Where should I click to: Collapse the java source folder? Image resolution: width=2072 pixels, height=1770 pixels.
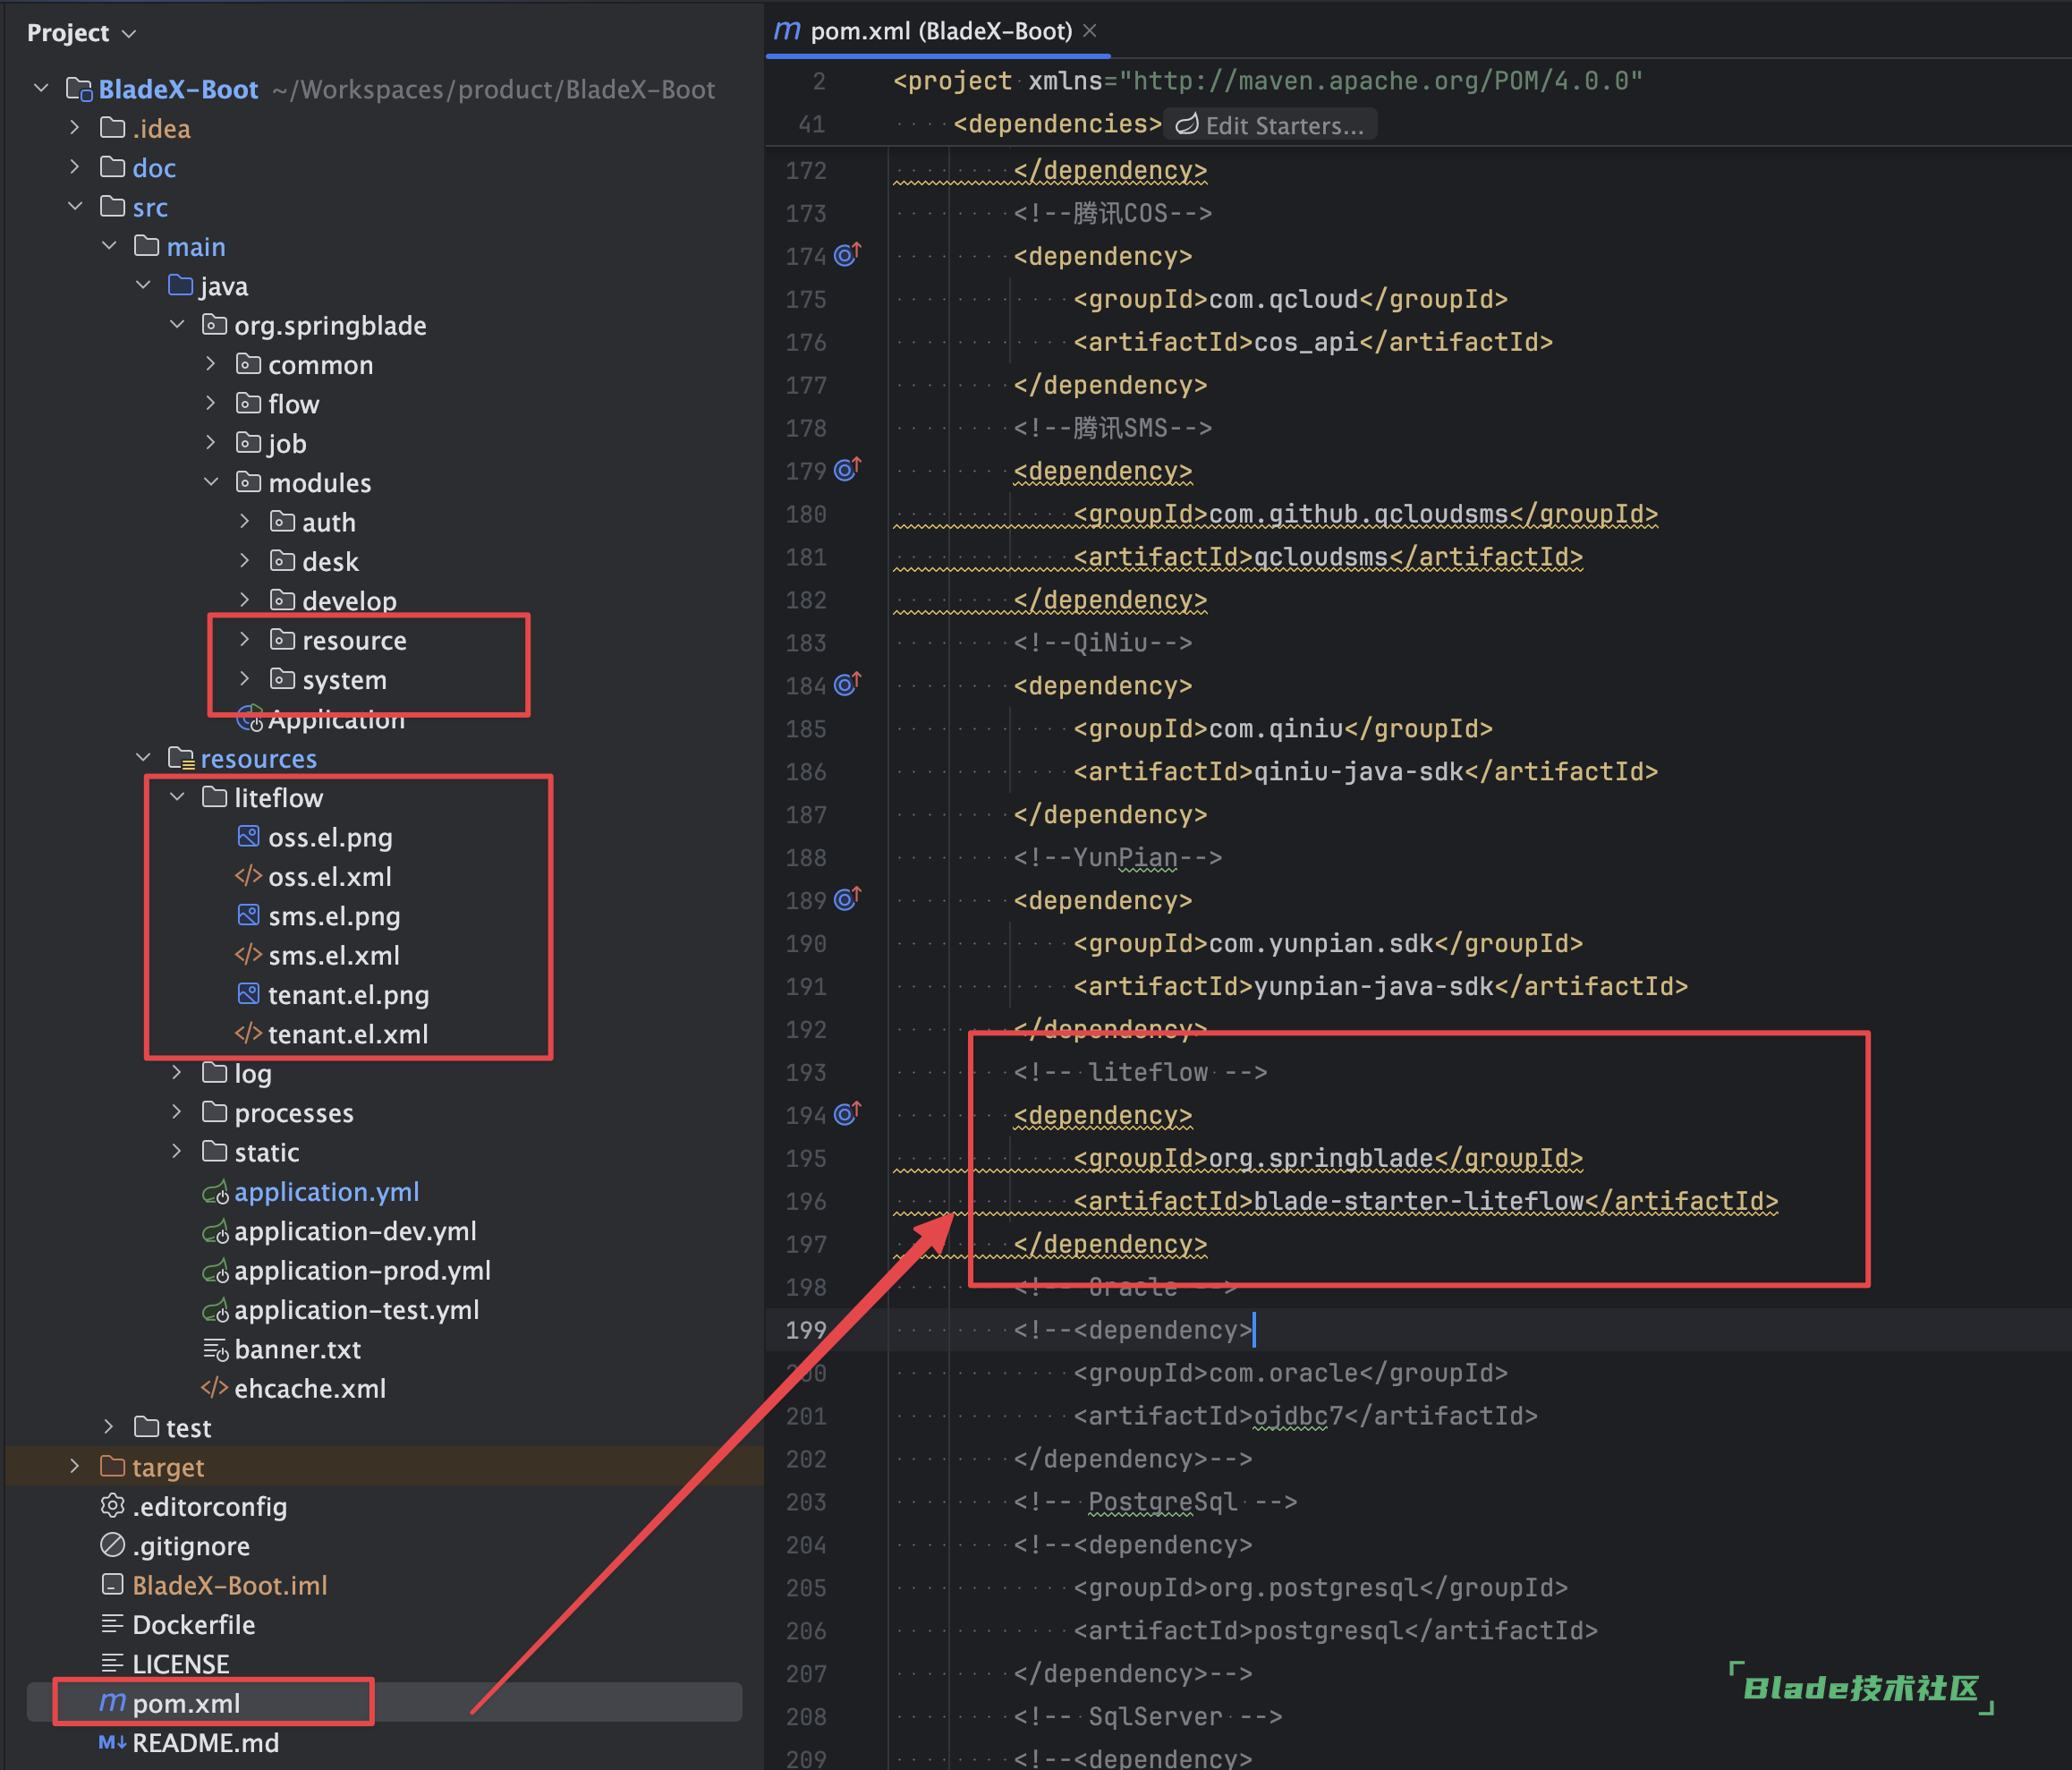[143, 285]
